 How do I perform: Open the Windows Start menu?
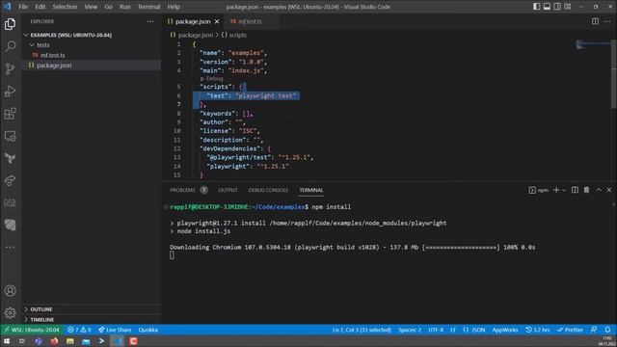pyautogui.click(x=7, y=341)
